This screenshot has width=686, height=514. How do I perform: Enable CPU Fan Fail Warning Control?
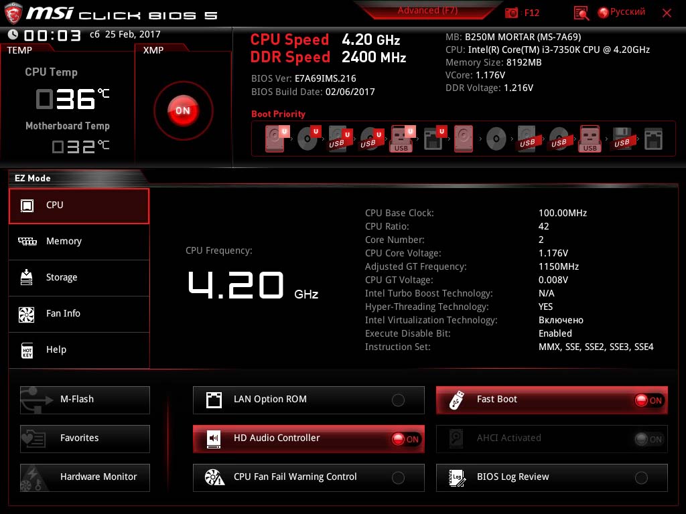click(x=398, y=478)
